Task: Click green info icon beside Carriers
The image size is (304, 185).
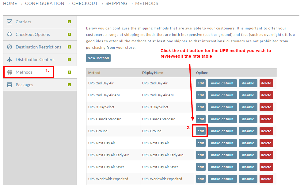Action: coord(69,22)
